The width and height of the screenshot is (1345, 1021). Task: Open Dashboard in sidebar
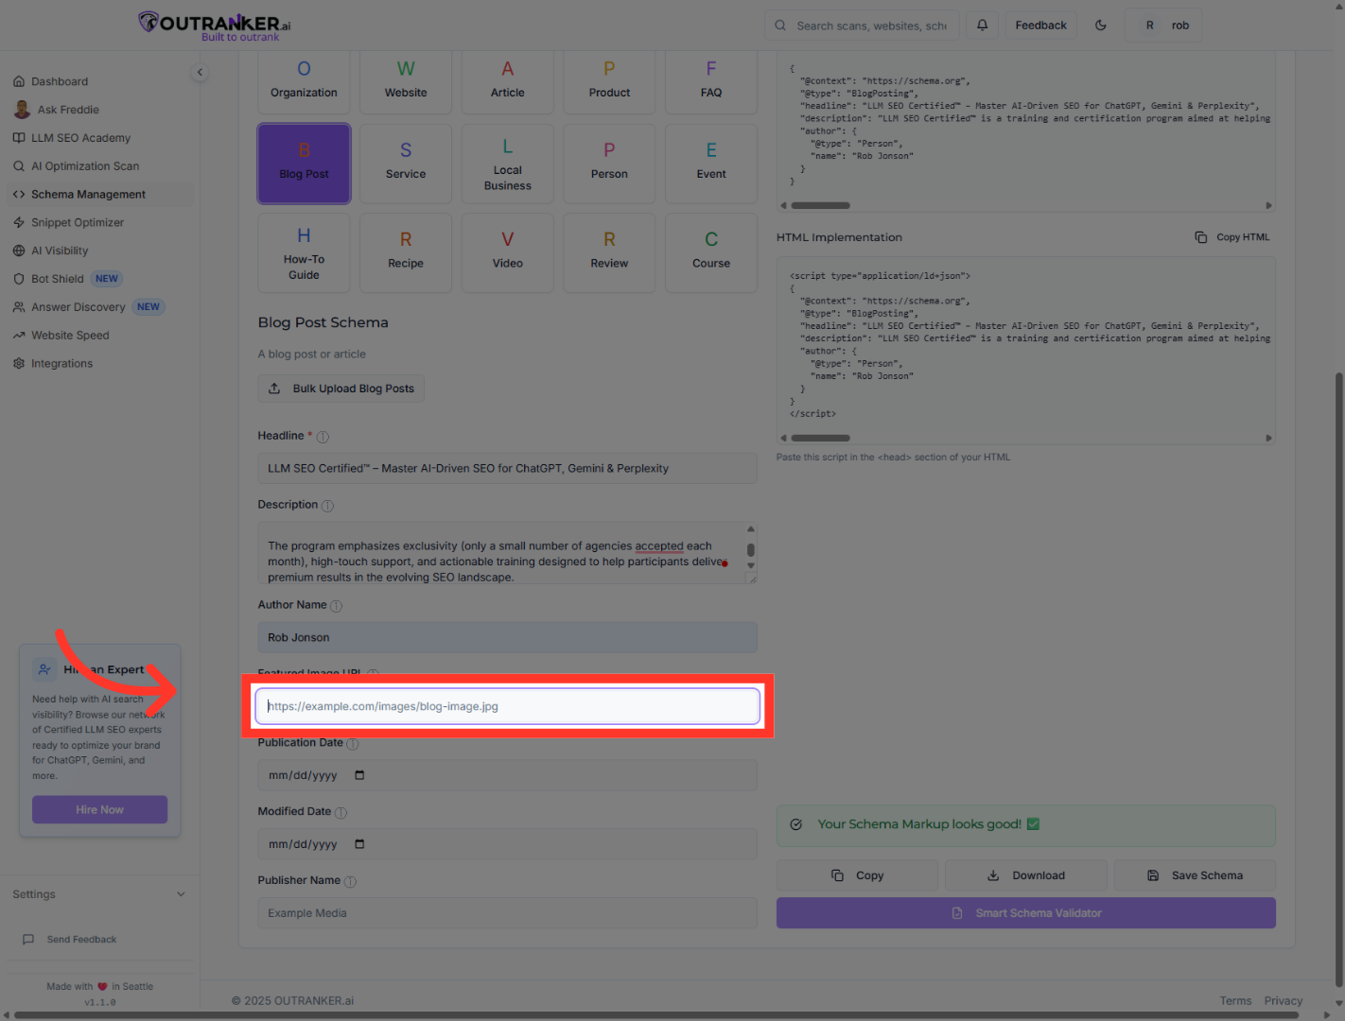point(60,81)
